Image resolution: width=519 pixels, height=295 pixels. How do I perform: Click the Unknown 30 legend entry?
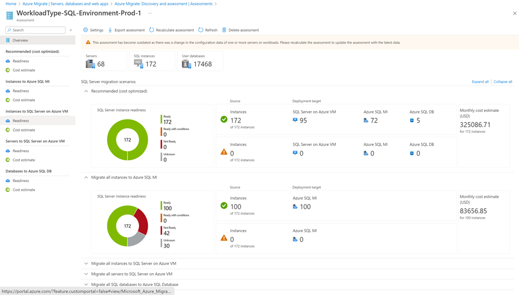point(168,244)
